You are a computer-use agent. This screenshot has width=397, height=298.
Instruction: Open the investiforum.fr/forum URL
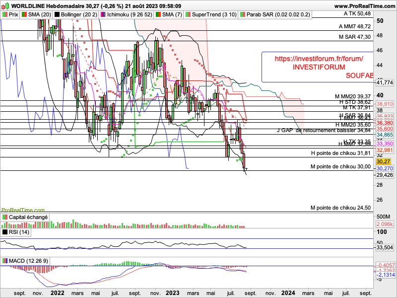319,59
